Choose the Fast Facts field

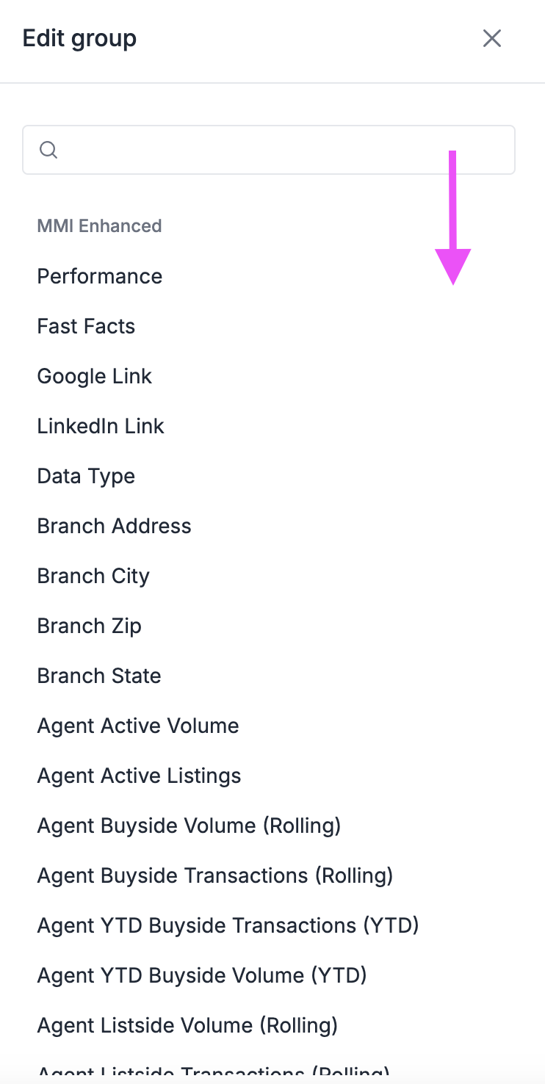[x=86, y=326]
